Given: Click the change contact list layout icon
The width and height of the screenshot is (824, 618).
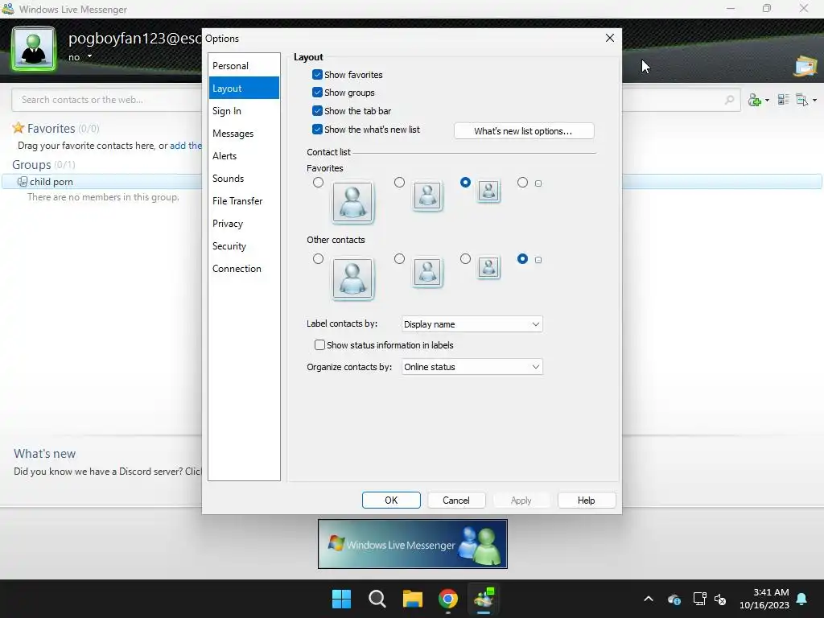Looking at the screenshot, I should (783, 99).
